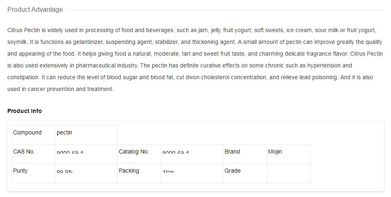This screenshot has width=391, height=197.
Task: Click the pectin compound value
Action: [64, 133]
